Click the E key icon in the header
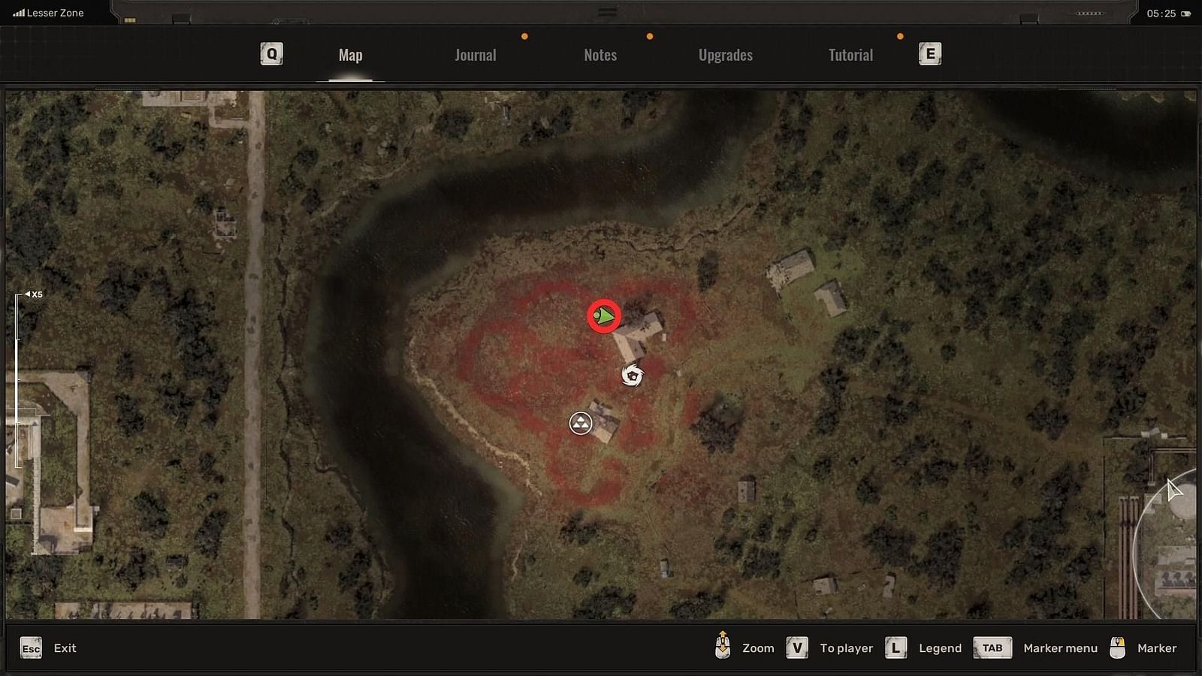 [932, 53]
